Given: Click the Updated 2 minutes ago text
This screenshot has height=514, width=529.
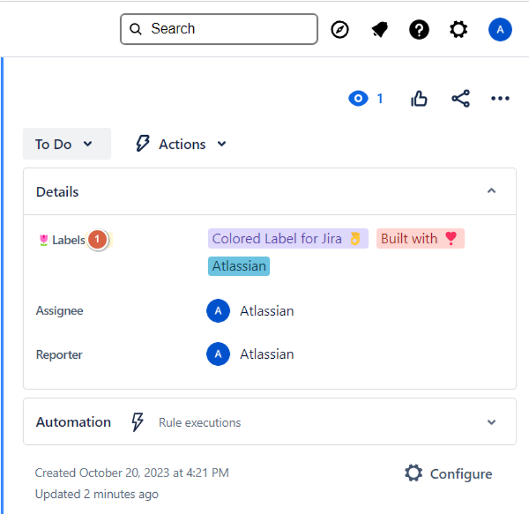Looking at the screenshot, I should coord(97,494).
